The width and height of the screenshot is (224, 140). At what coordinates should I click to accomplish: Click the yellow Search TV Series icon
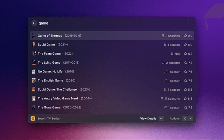[33, 119]
